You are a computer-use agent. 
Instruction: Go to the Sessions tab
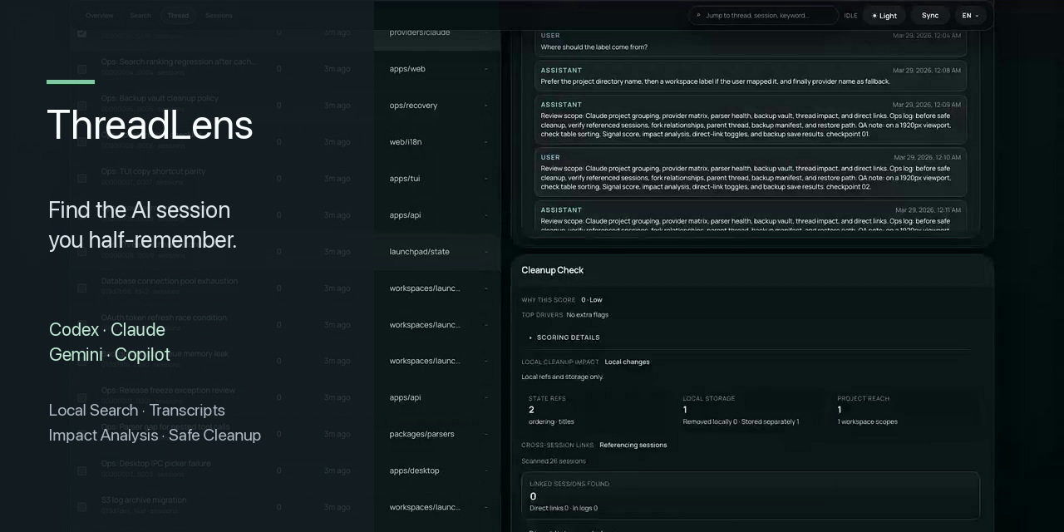click(219, 16)
